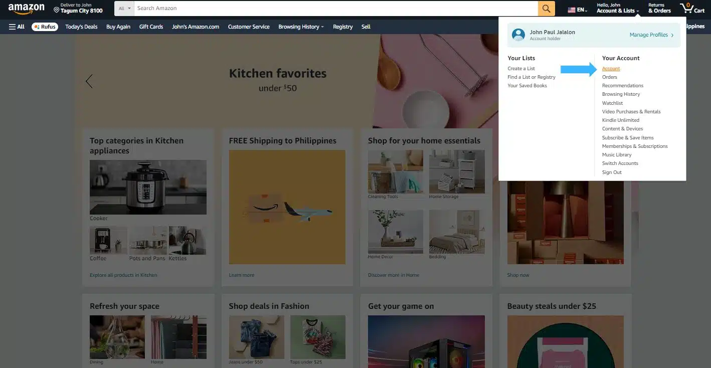Click the Your Lists heading
711x368 pixels.
(521, 58)
